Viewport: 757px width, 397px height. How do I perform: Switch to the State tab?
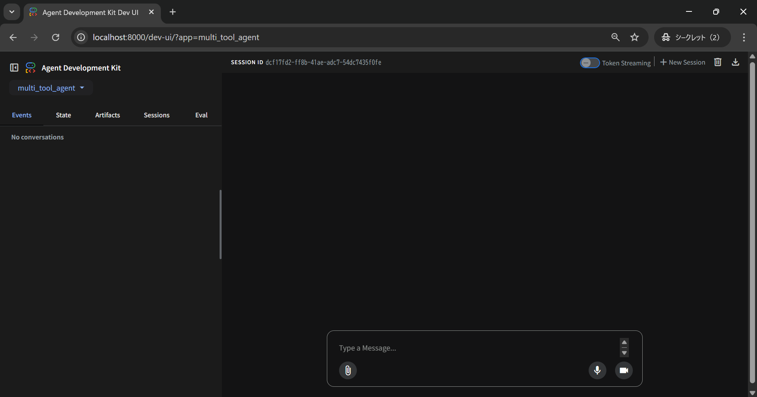[x=63, y=115]
